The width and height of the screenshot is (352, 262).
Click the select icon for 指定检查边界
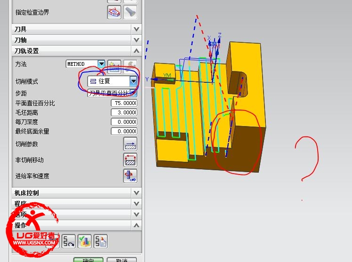coord(114,12)
